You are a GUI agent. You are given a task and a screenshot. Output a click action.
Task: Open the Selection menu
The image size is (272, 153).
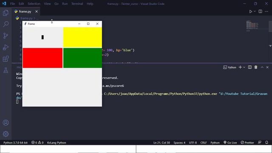click(x=34, y=4)
